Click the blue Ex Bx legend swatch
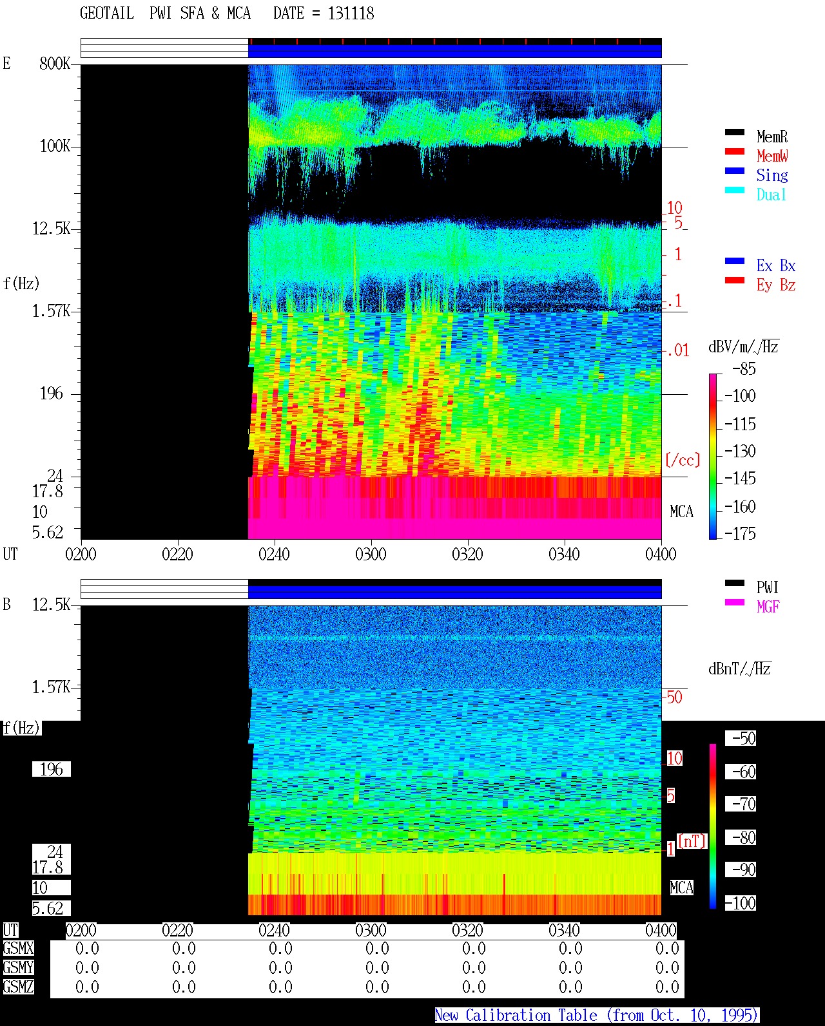The image size is (825, 1026). 735,261
